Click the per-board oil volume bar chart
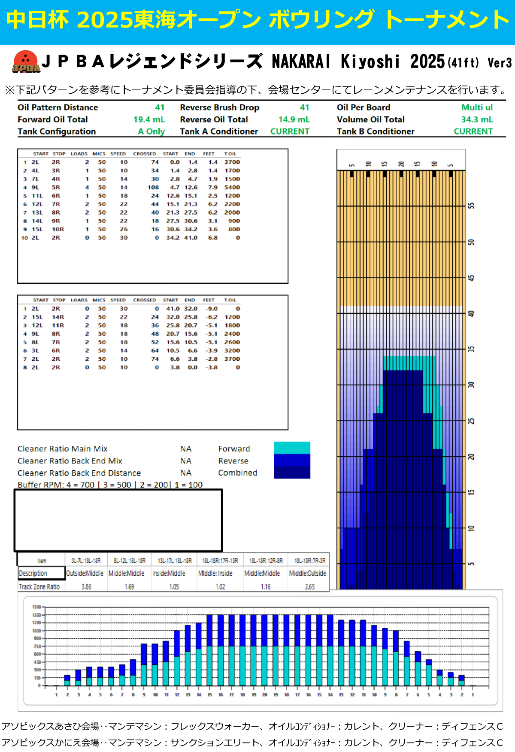The image size is (515, 752). [x=260, y=650]
